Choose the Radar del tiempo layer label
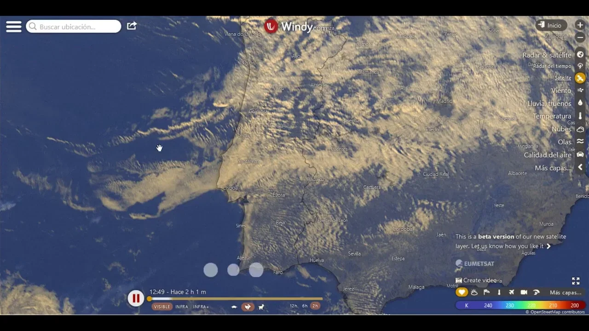Image resolution: width=589 pixels, height=331 pixels. [x=552, y=66]
